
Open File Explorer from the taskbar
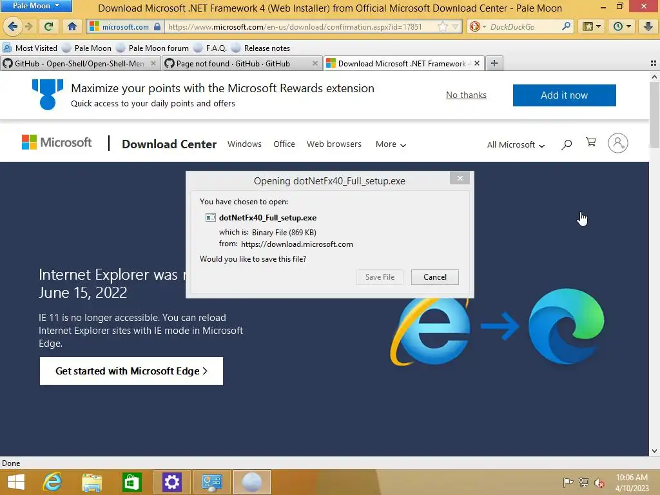click(x=92, y=482)
